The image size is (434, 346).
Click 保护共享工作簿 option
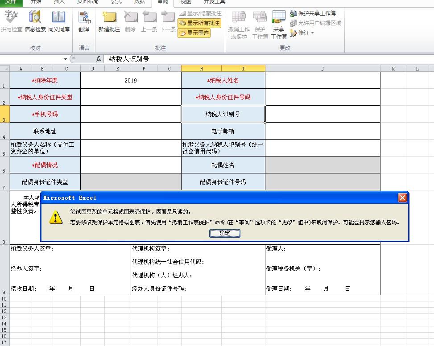313,13
